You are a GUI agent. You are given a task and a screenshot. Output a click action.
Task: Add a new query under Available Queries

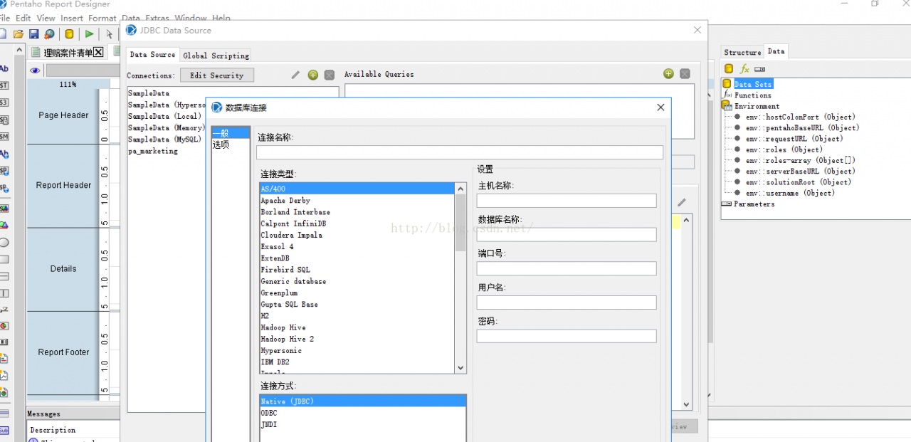click(x=668, y=73)
